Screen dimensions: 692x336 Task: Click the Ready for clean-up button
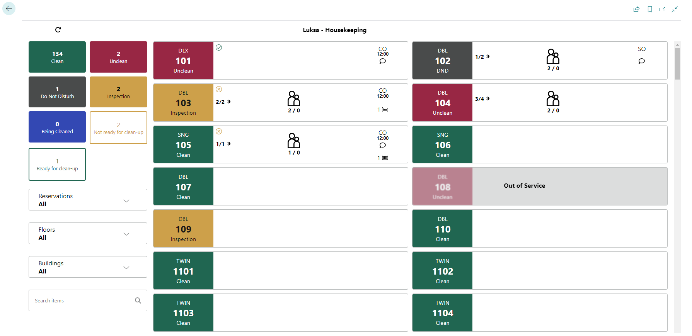57,165
